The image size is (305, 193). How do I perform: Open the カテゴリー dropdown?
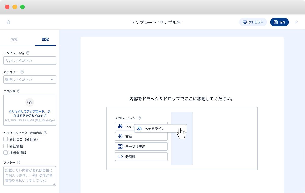(x=30, y=80)
